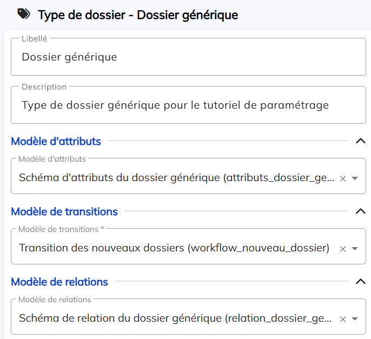This screenshot has height=339, width=371.
Task: Click the 'Modèle d'attributs' blue section heading
Action: pos(56,142)
